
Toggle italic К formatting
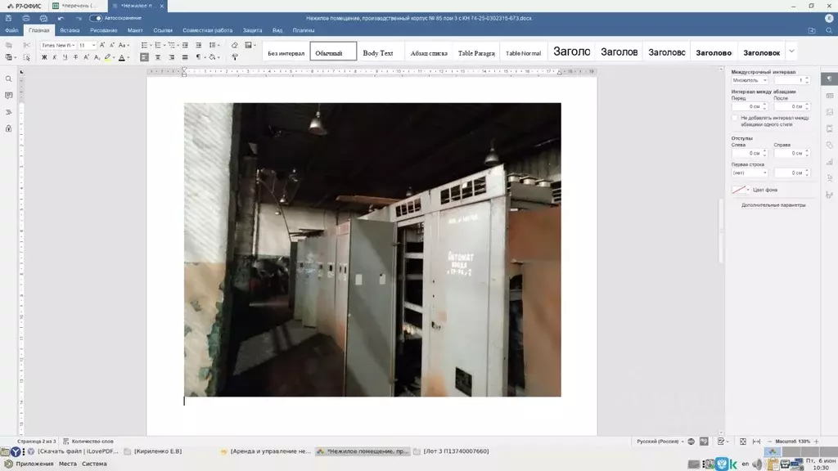pos(55,57)
